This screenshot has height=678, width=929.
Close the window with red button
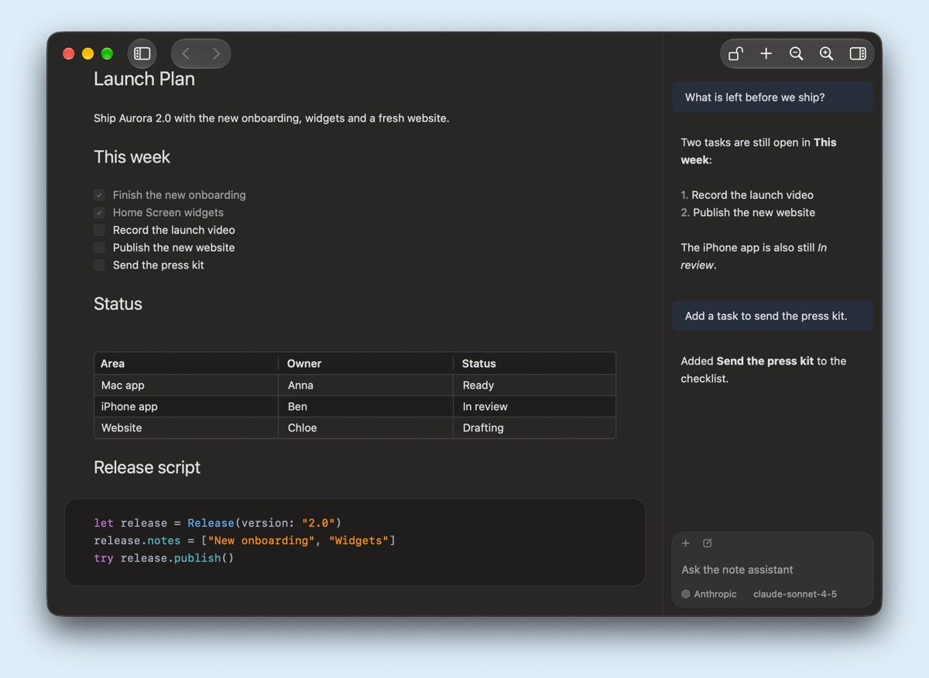point(68,53)
